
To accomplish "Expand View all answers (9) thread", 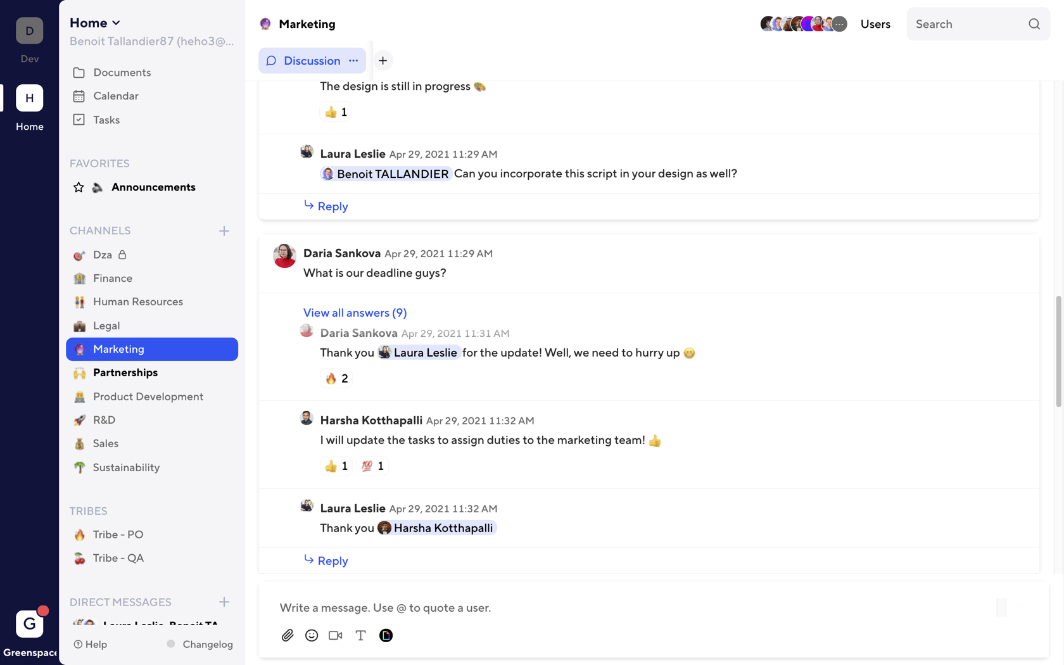I will pyautogui.click(x=355, y=312).
